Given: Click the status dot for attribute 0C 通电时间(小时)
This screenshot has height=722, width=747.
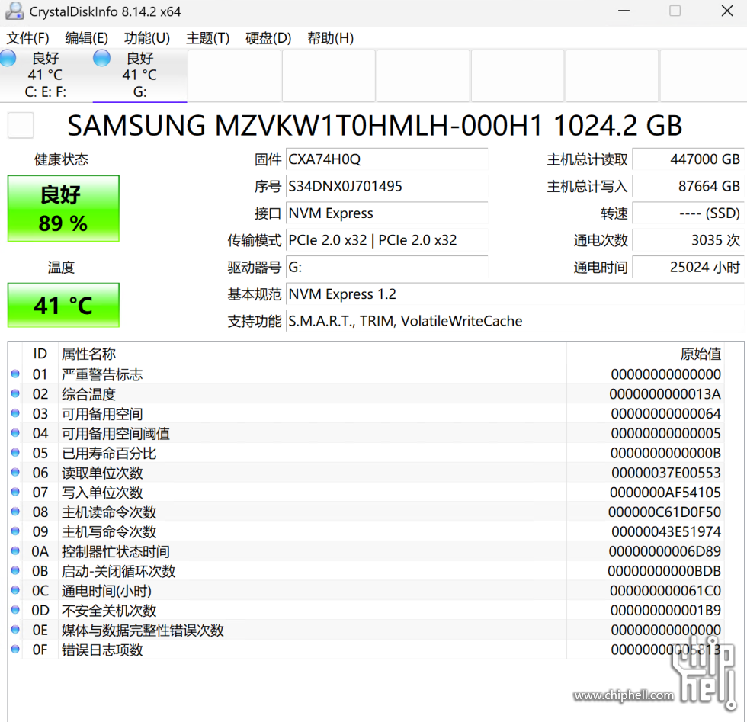Looking at the screenshot, I should point(15,590).
